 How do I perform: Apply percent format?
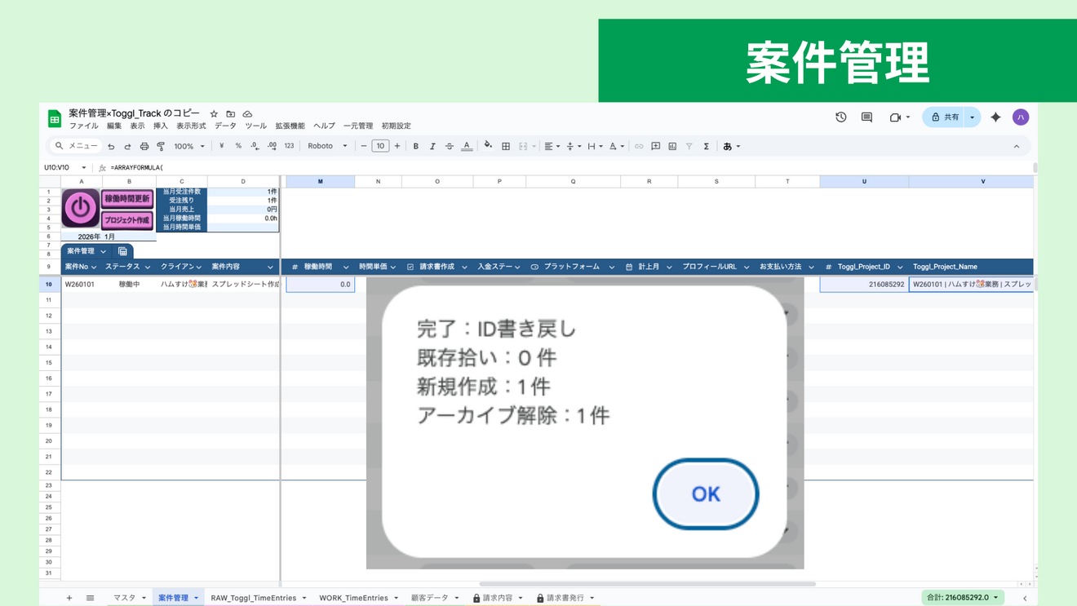238,147
